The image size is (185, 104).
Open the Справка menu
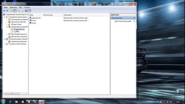tap(27, 8)
